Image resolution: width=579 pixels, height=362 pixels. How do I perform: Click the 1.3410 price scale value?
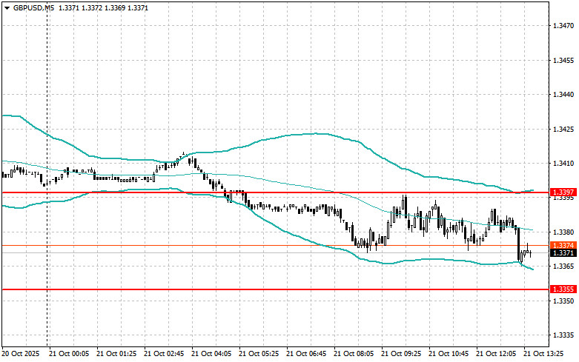point(563,164)
